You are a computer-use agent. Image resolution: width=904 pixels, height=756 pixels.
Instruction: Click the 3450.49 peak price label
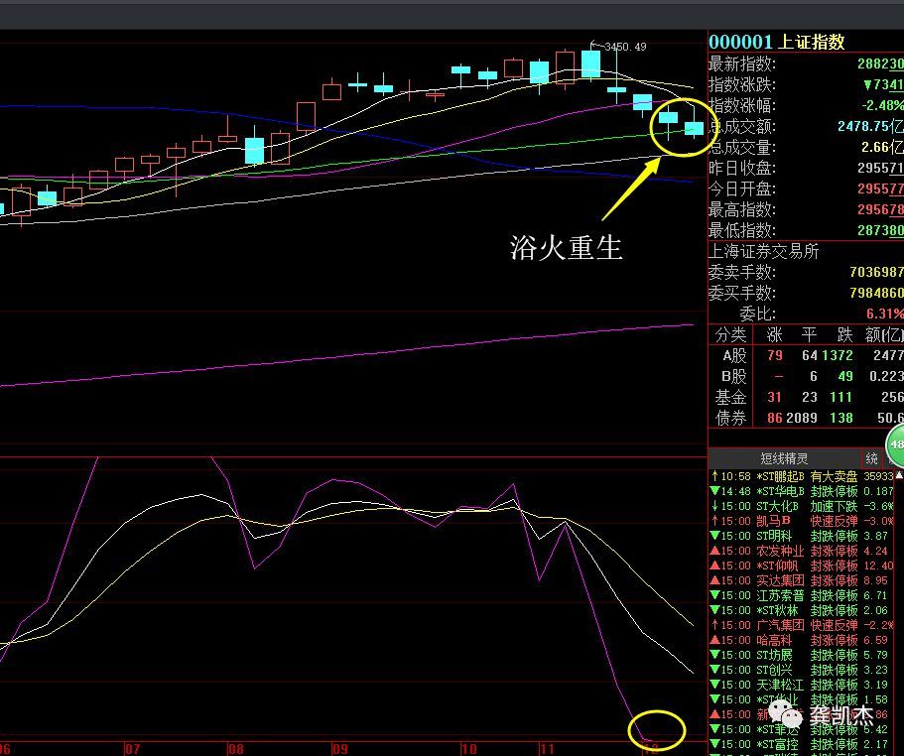(625, 47)
